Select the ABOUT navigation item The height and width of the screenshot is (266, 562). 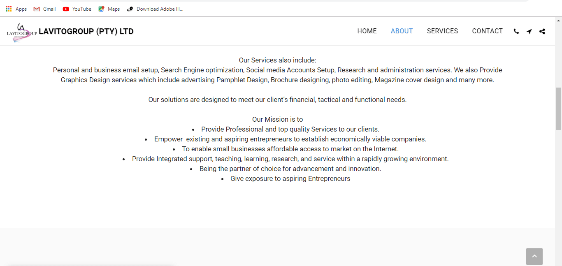click(402, 31)
